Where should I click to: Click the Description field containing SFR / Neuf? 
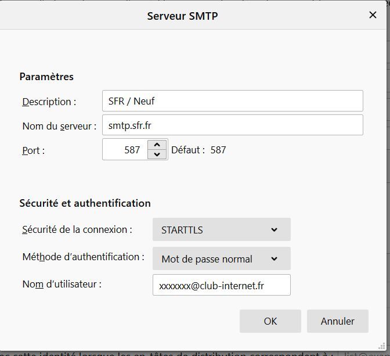click(232, 101)
